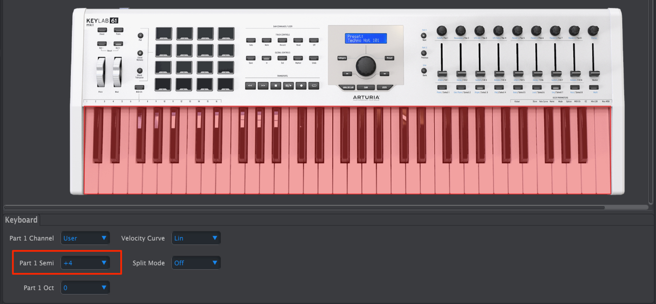Screen dimensions: 656x304
Task: Click the Category button near the display
Action: (x=342, y=58)
